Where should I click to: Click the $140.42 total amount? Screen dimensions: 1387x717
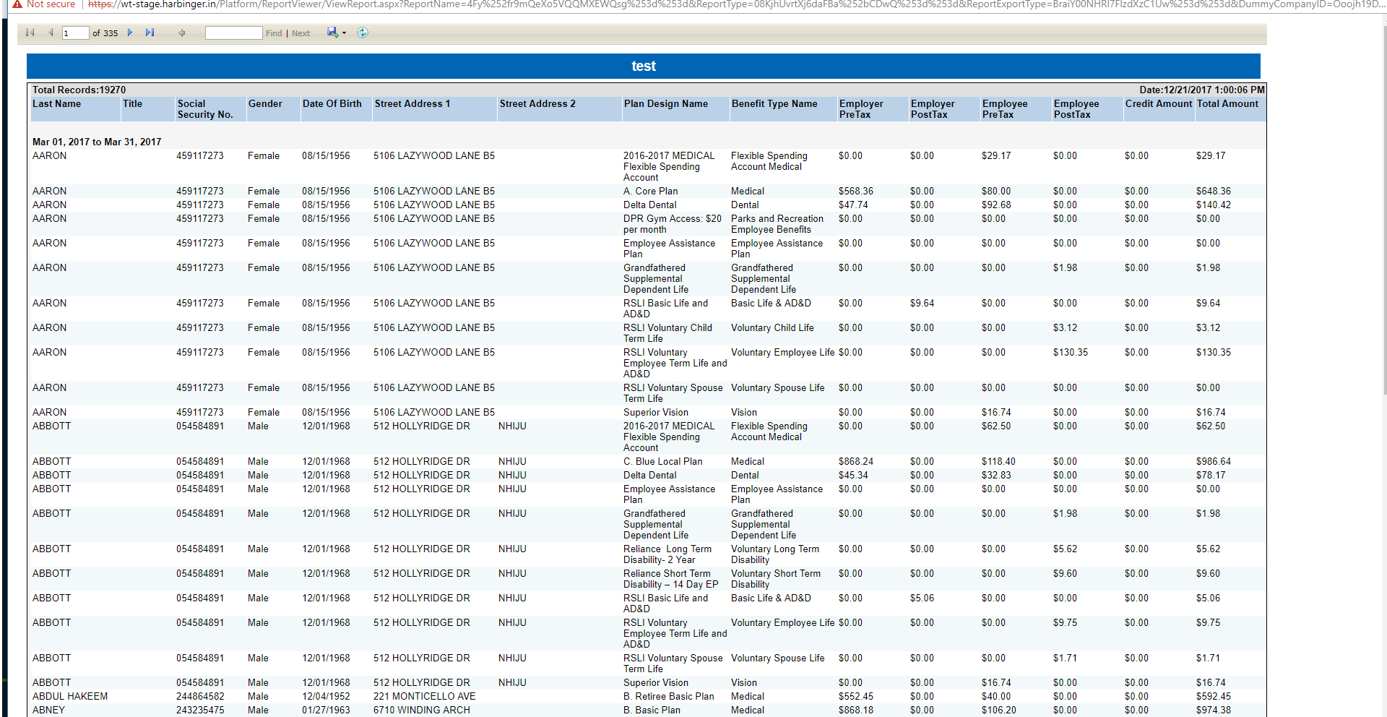point(1213,205)
